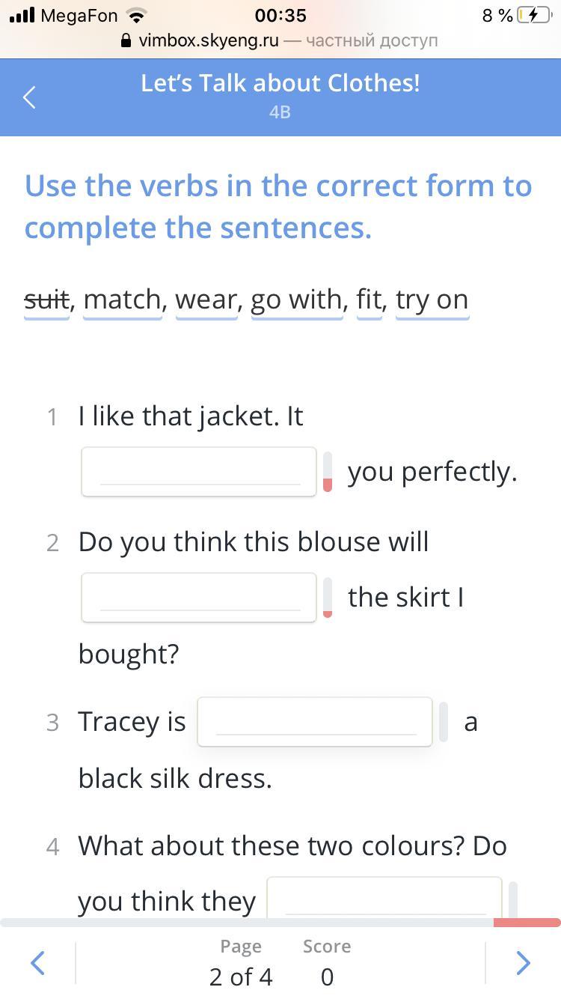Tap the red progress bar segment
The height and width of the screenshot is (999, 561).
(527, 923)
